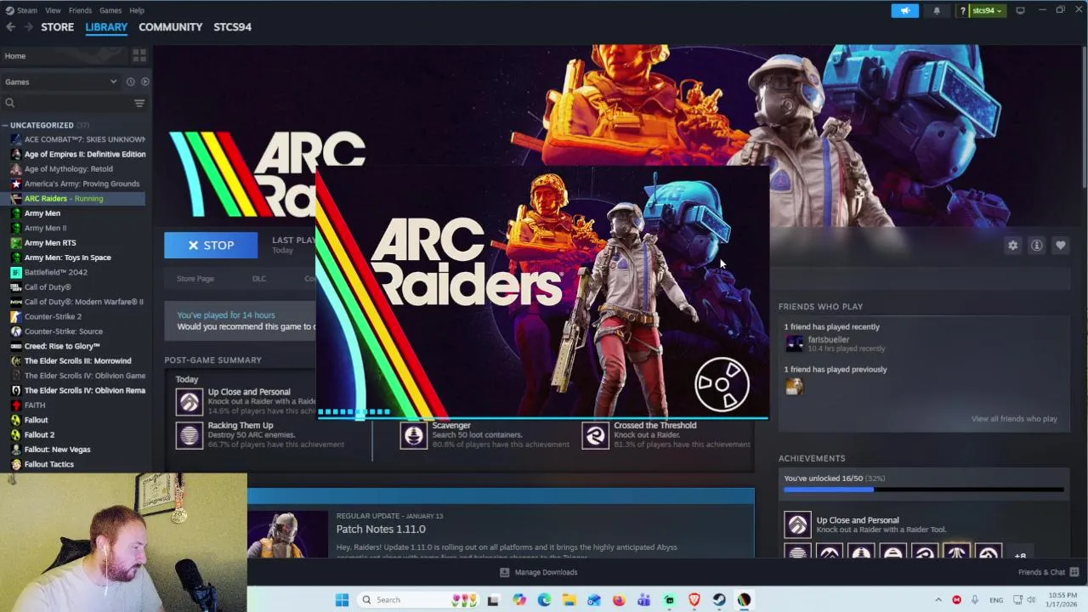The height and width of the screenshot is (612, 1088).
Task: Open ARC Raiders DLC tab
Action: [259, 279]
